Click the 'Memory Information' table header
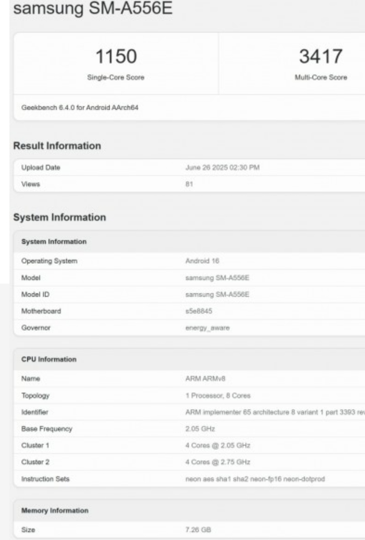Screen dimensions: 365x540 55,511
